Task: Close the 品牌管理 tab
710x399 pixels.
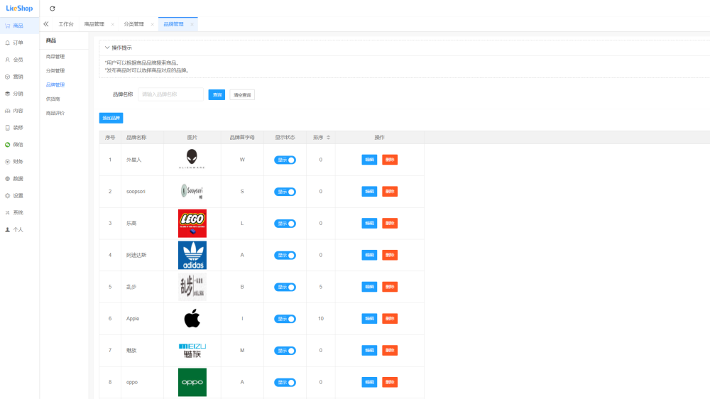Action: tap(192, 24)
